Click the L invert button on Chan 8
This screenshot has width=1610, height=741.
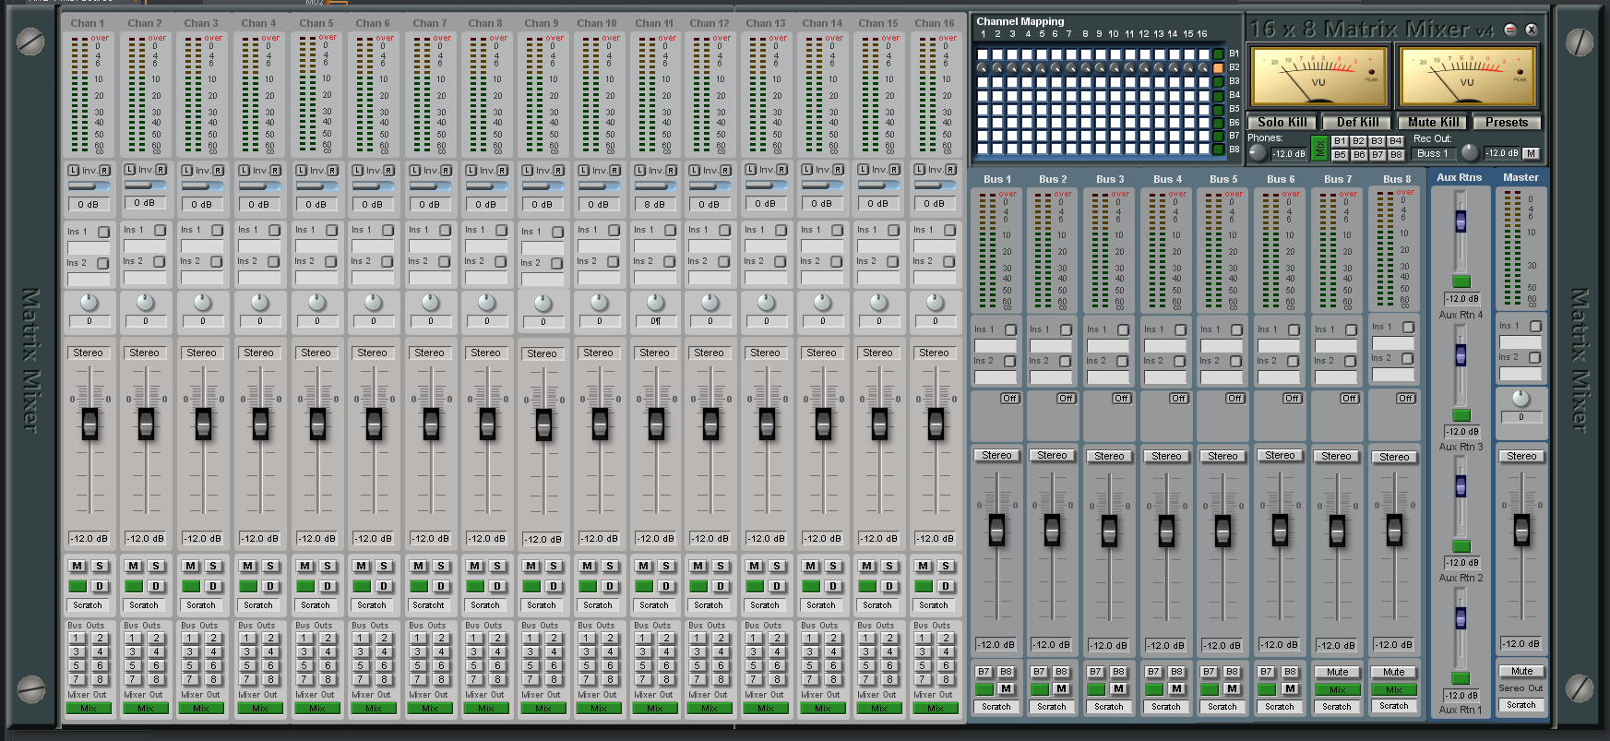tap(472, 170)
